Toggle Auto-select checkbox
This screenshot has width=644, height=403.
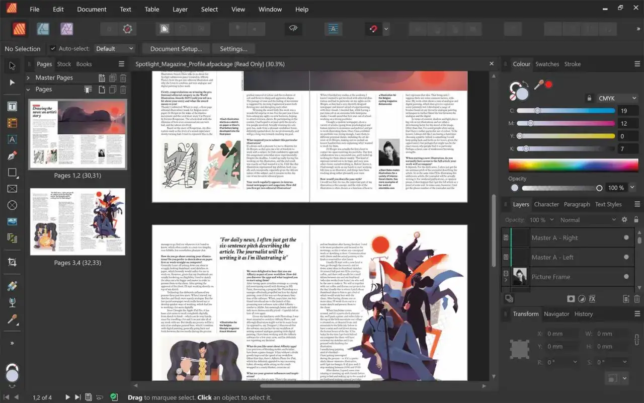click(x=52, y=48)
